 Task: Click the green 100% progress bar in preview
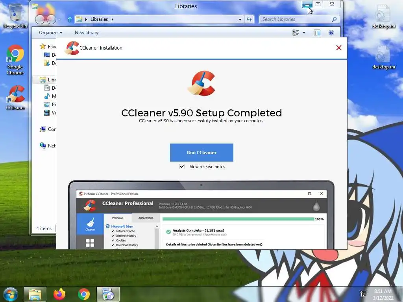pyautogui.click(x=238, y=219)
